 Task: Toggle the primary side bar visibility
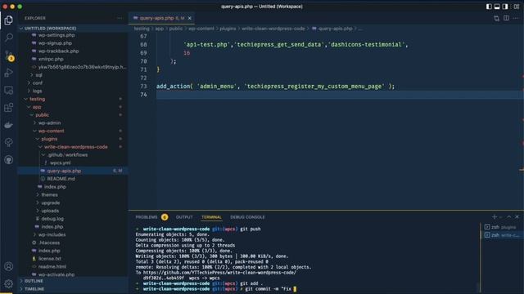[x=489, y=7]
